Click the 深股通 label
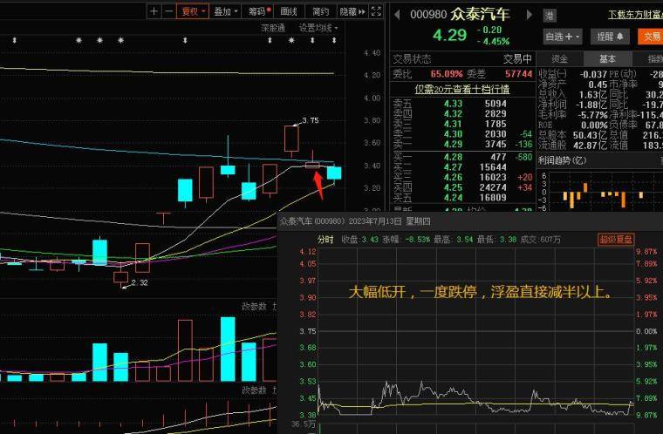This screenshot has height=434, width=663. point(273,28)
